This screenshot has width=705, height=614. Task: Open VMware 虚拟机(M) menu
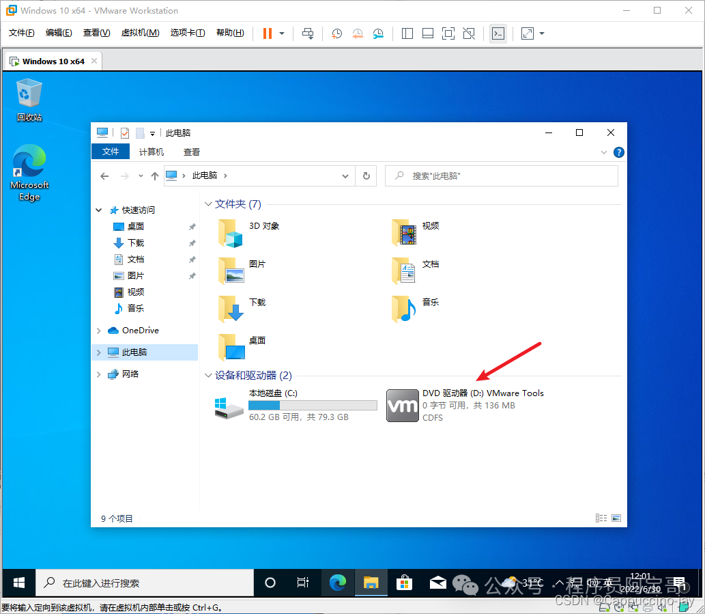pyautogui.click(x=141, y=33)
